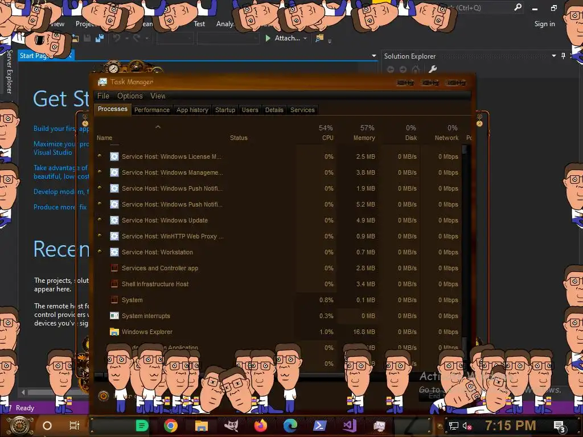The height and width of the screenshot is (437, 583).
Task: Click the Save All toolbar icon
Action: (99, 38)
